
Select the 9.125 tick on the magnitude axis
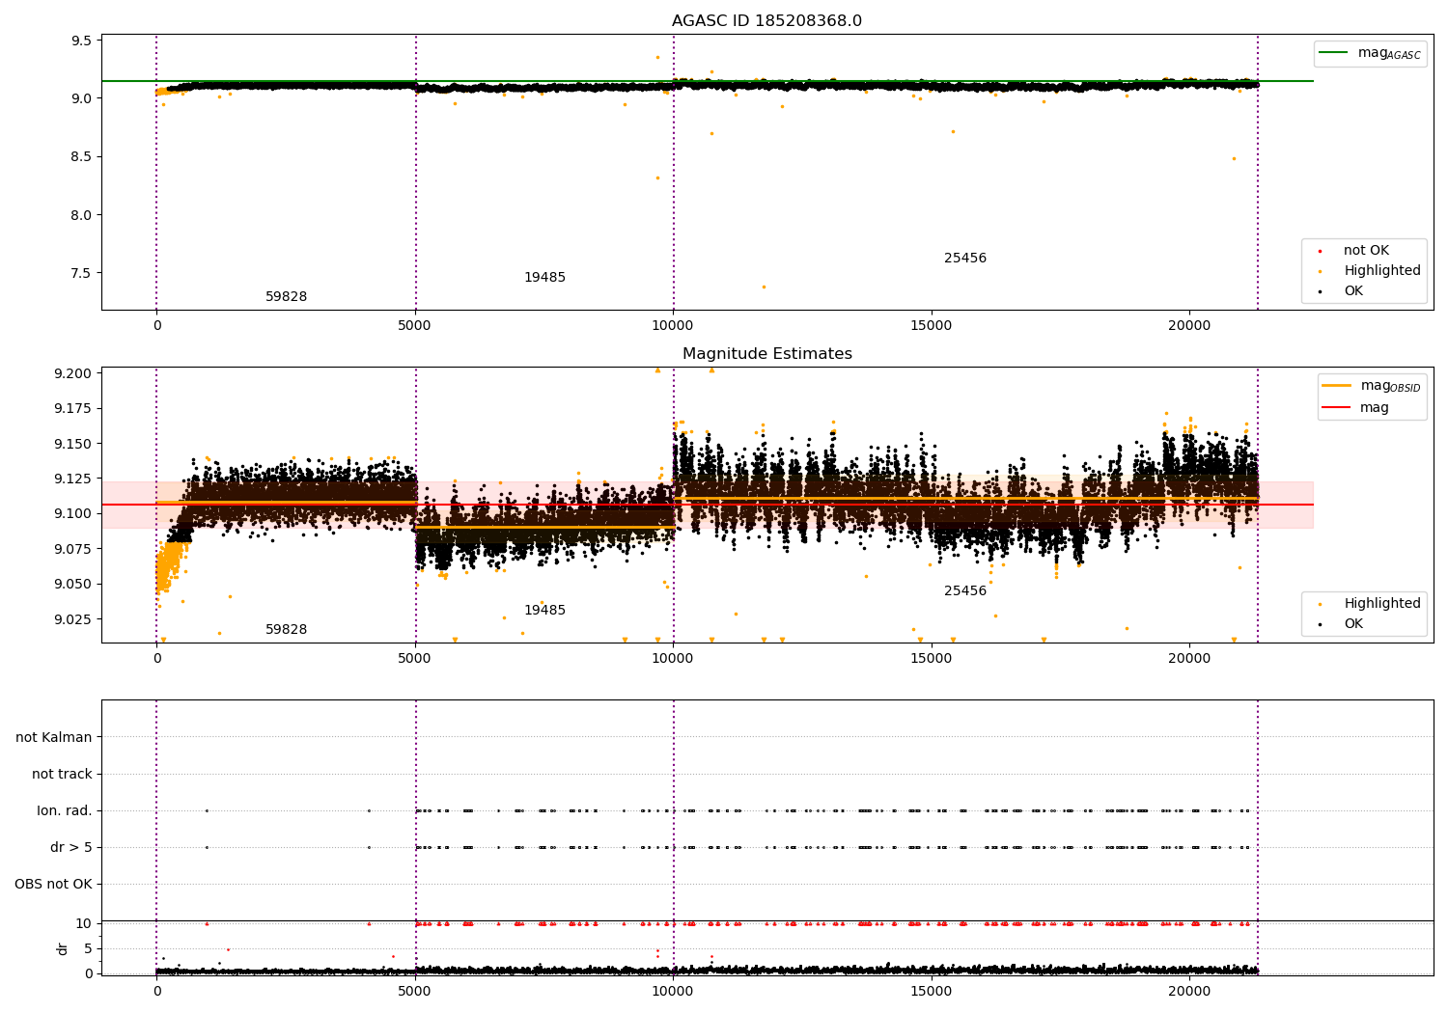click(x=73, y=479)
